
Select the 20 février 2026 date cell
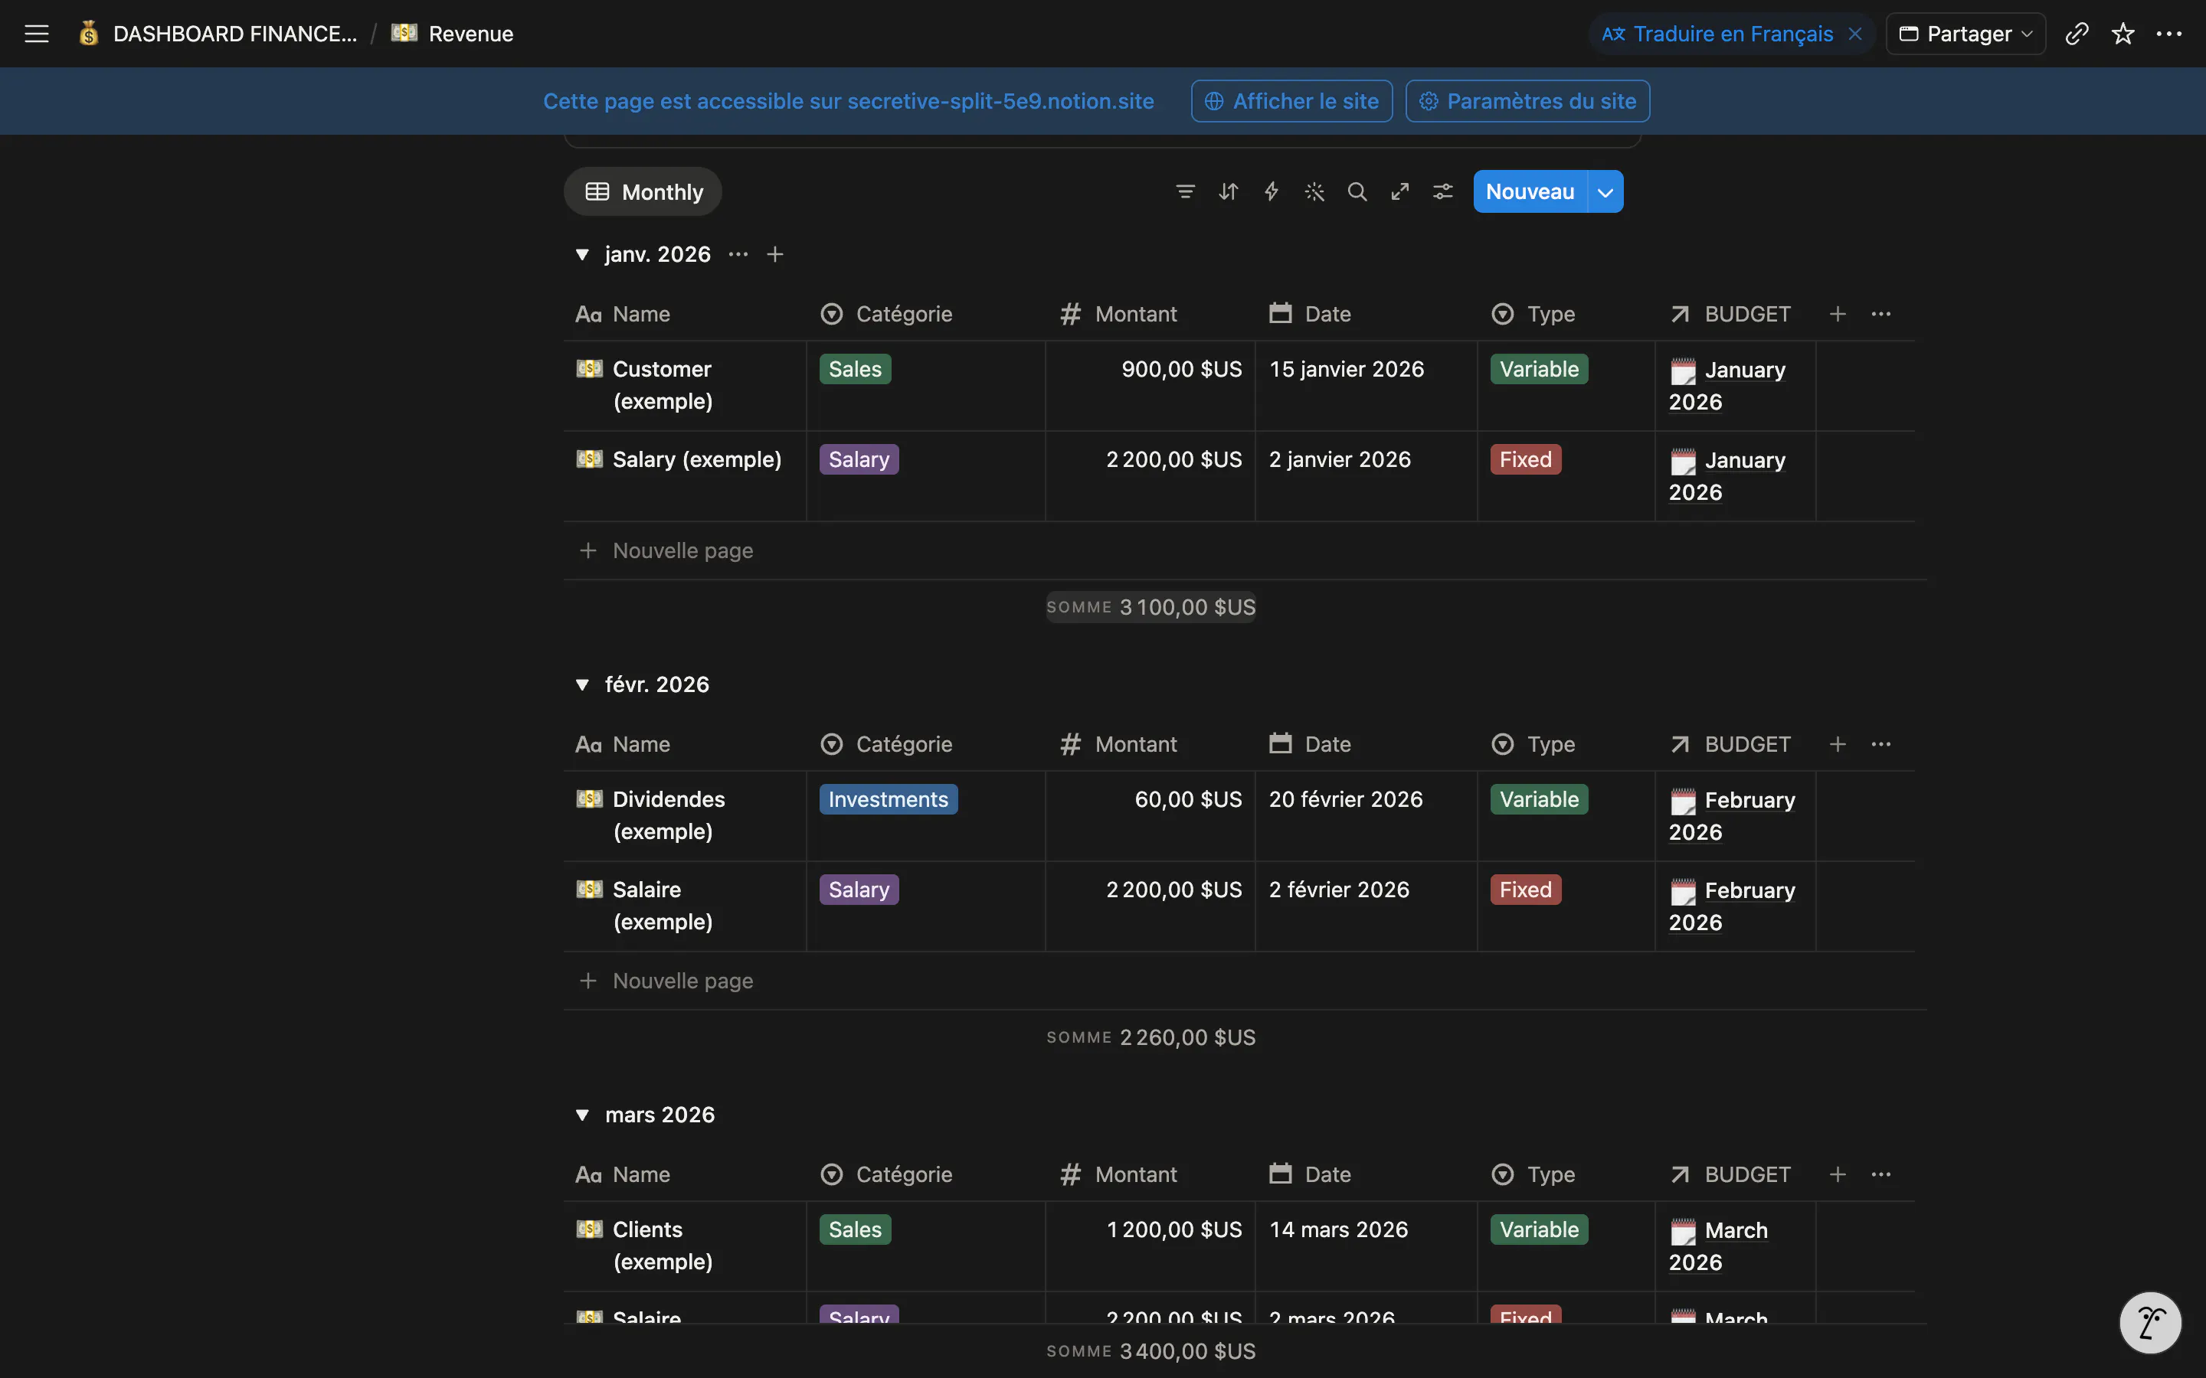[x=1366, y=815]
